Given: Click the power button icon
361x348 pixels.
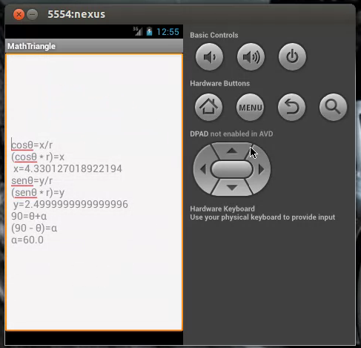Looking at the screenshot, I should (x=292, y=57).
